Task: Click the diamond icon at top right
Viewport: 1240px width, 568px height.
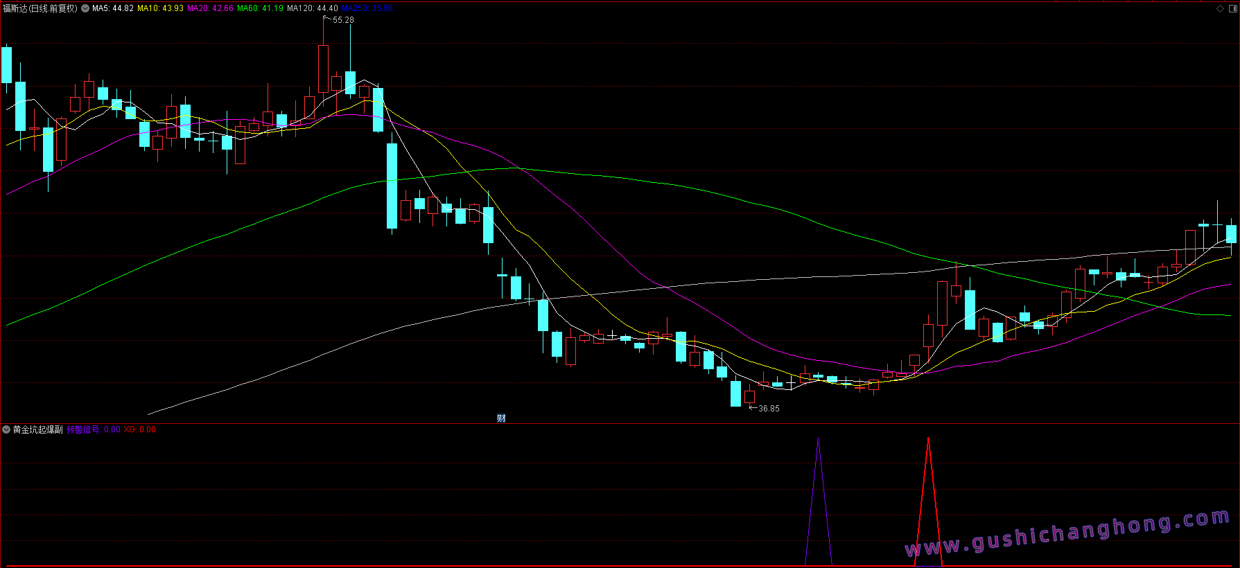Action: click(x=1220, y=8)
